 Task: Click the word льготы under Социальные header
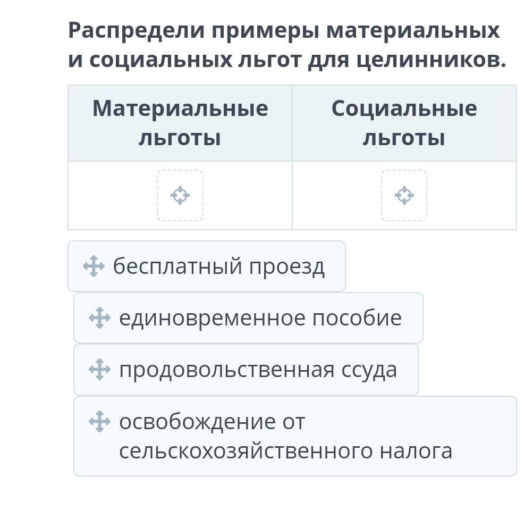click(x=404, y=138)
